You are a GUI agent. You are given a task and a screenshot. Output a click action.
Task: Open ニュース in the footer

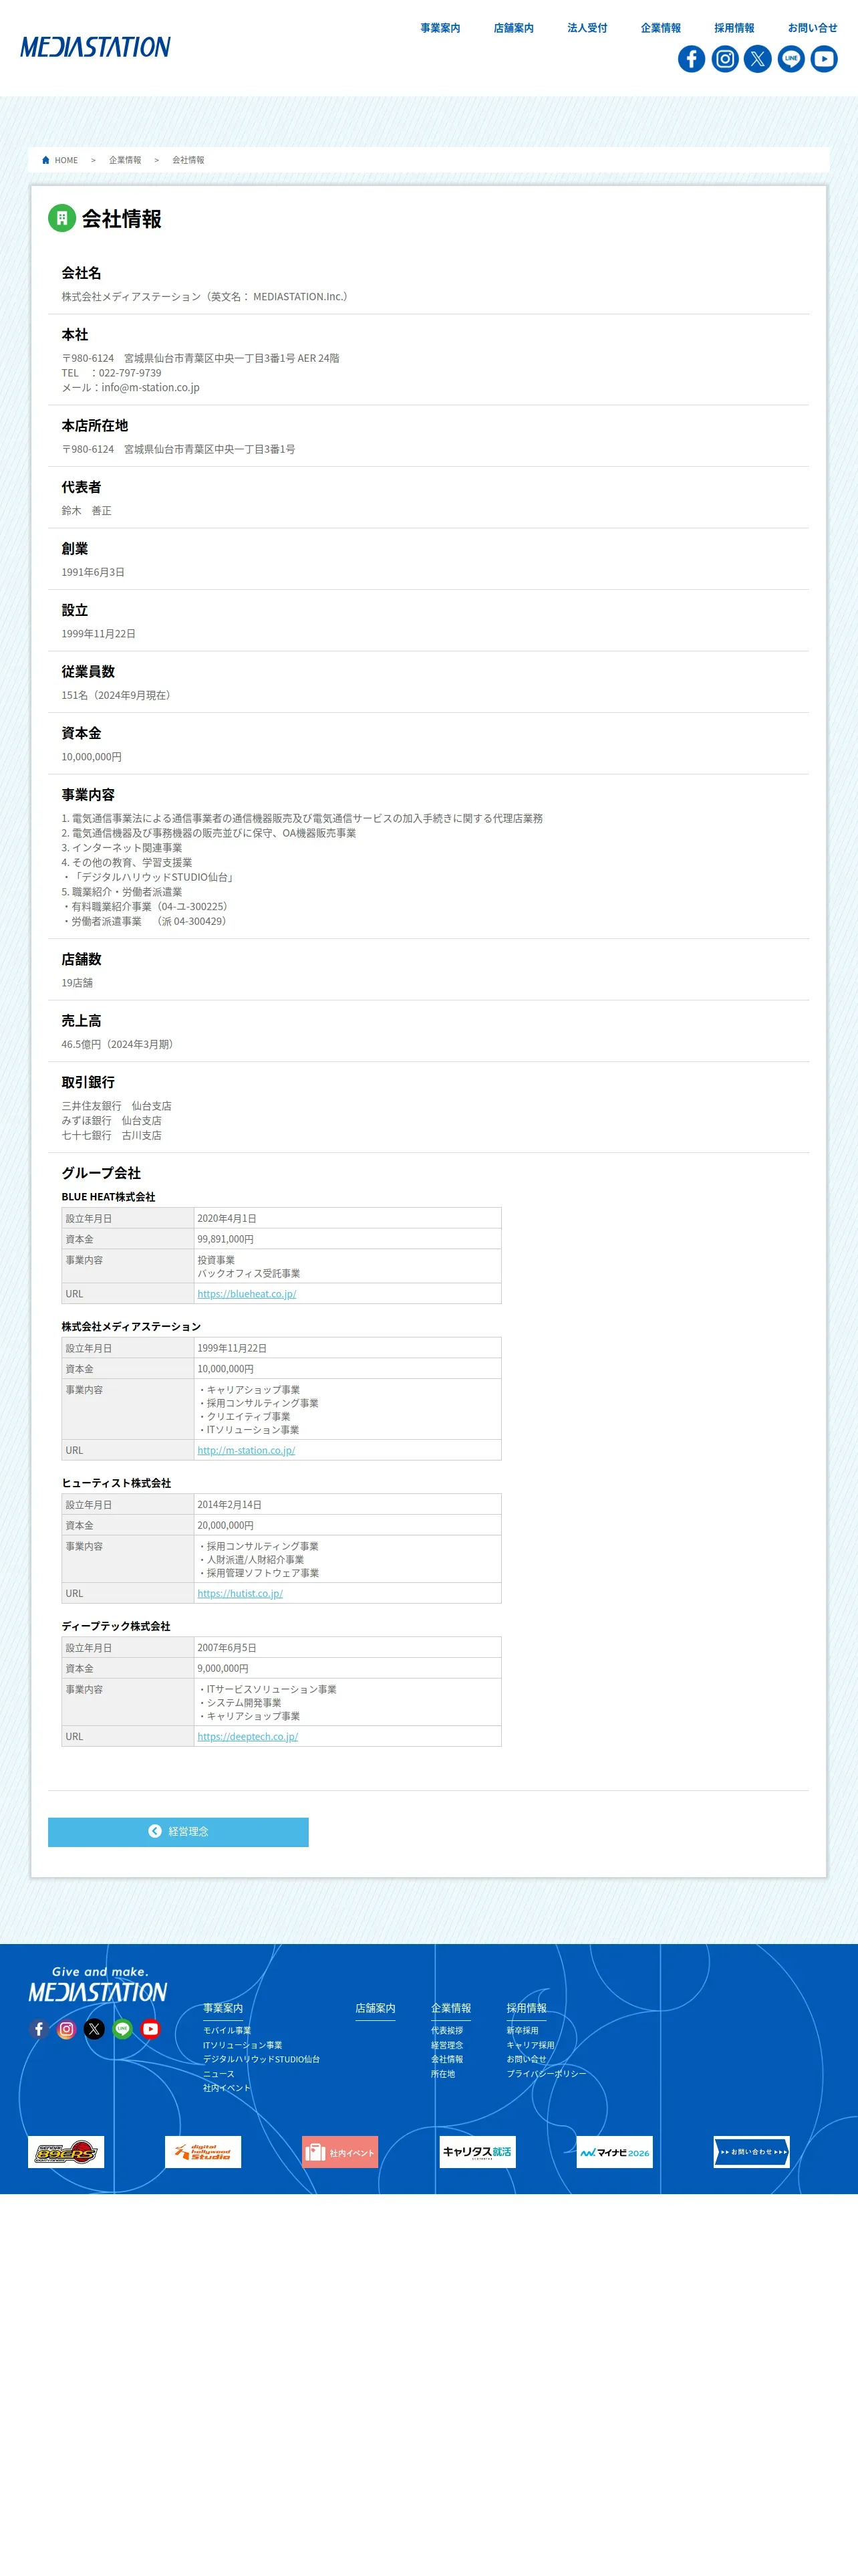[219, 2074]
